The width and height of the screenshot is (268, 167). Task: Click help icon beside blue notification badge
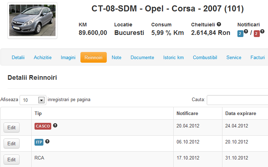point(246,31)
